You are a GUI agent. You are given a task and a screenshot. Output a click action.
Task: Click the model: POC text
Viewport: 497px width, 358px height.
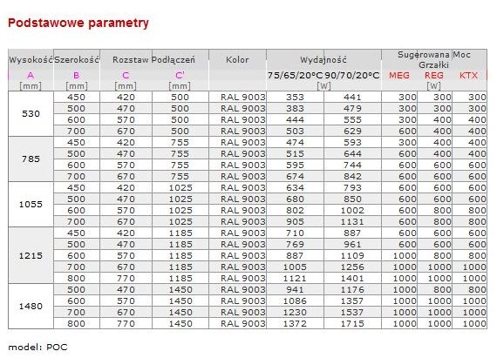click(37, 348)
